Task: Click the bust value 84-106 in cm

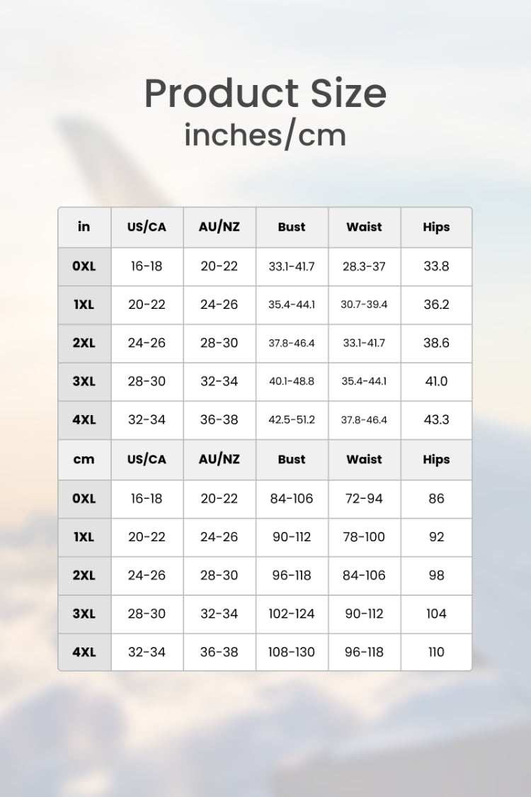Action: (292, 499)
